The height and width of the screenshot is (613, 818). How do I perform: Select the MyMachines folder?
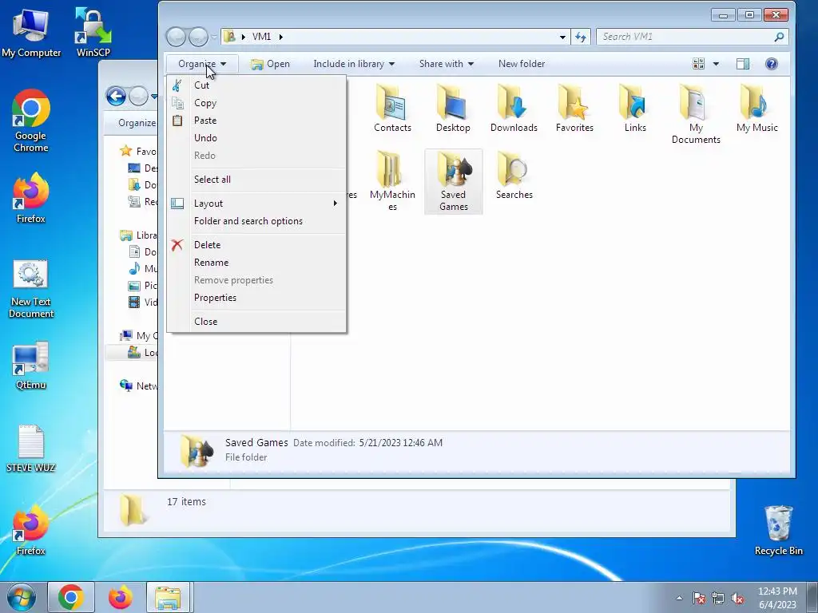(392, 181)
